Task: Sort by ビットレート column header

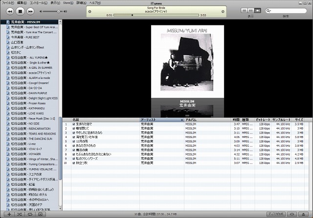Action: click(263, 119)
